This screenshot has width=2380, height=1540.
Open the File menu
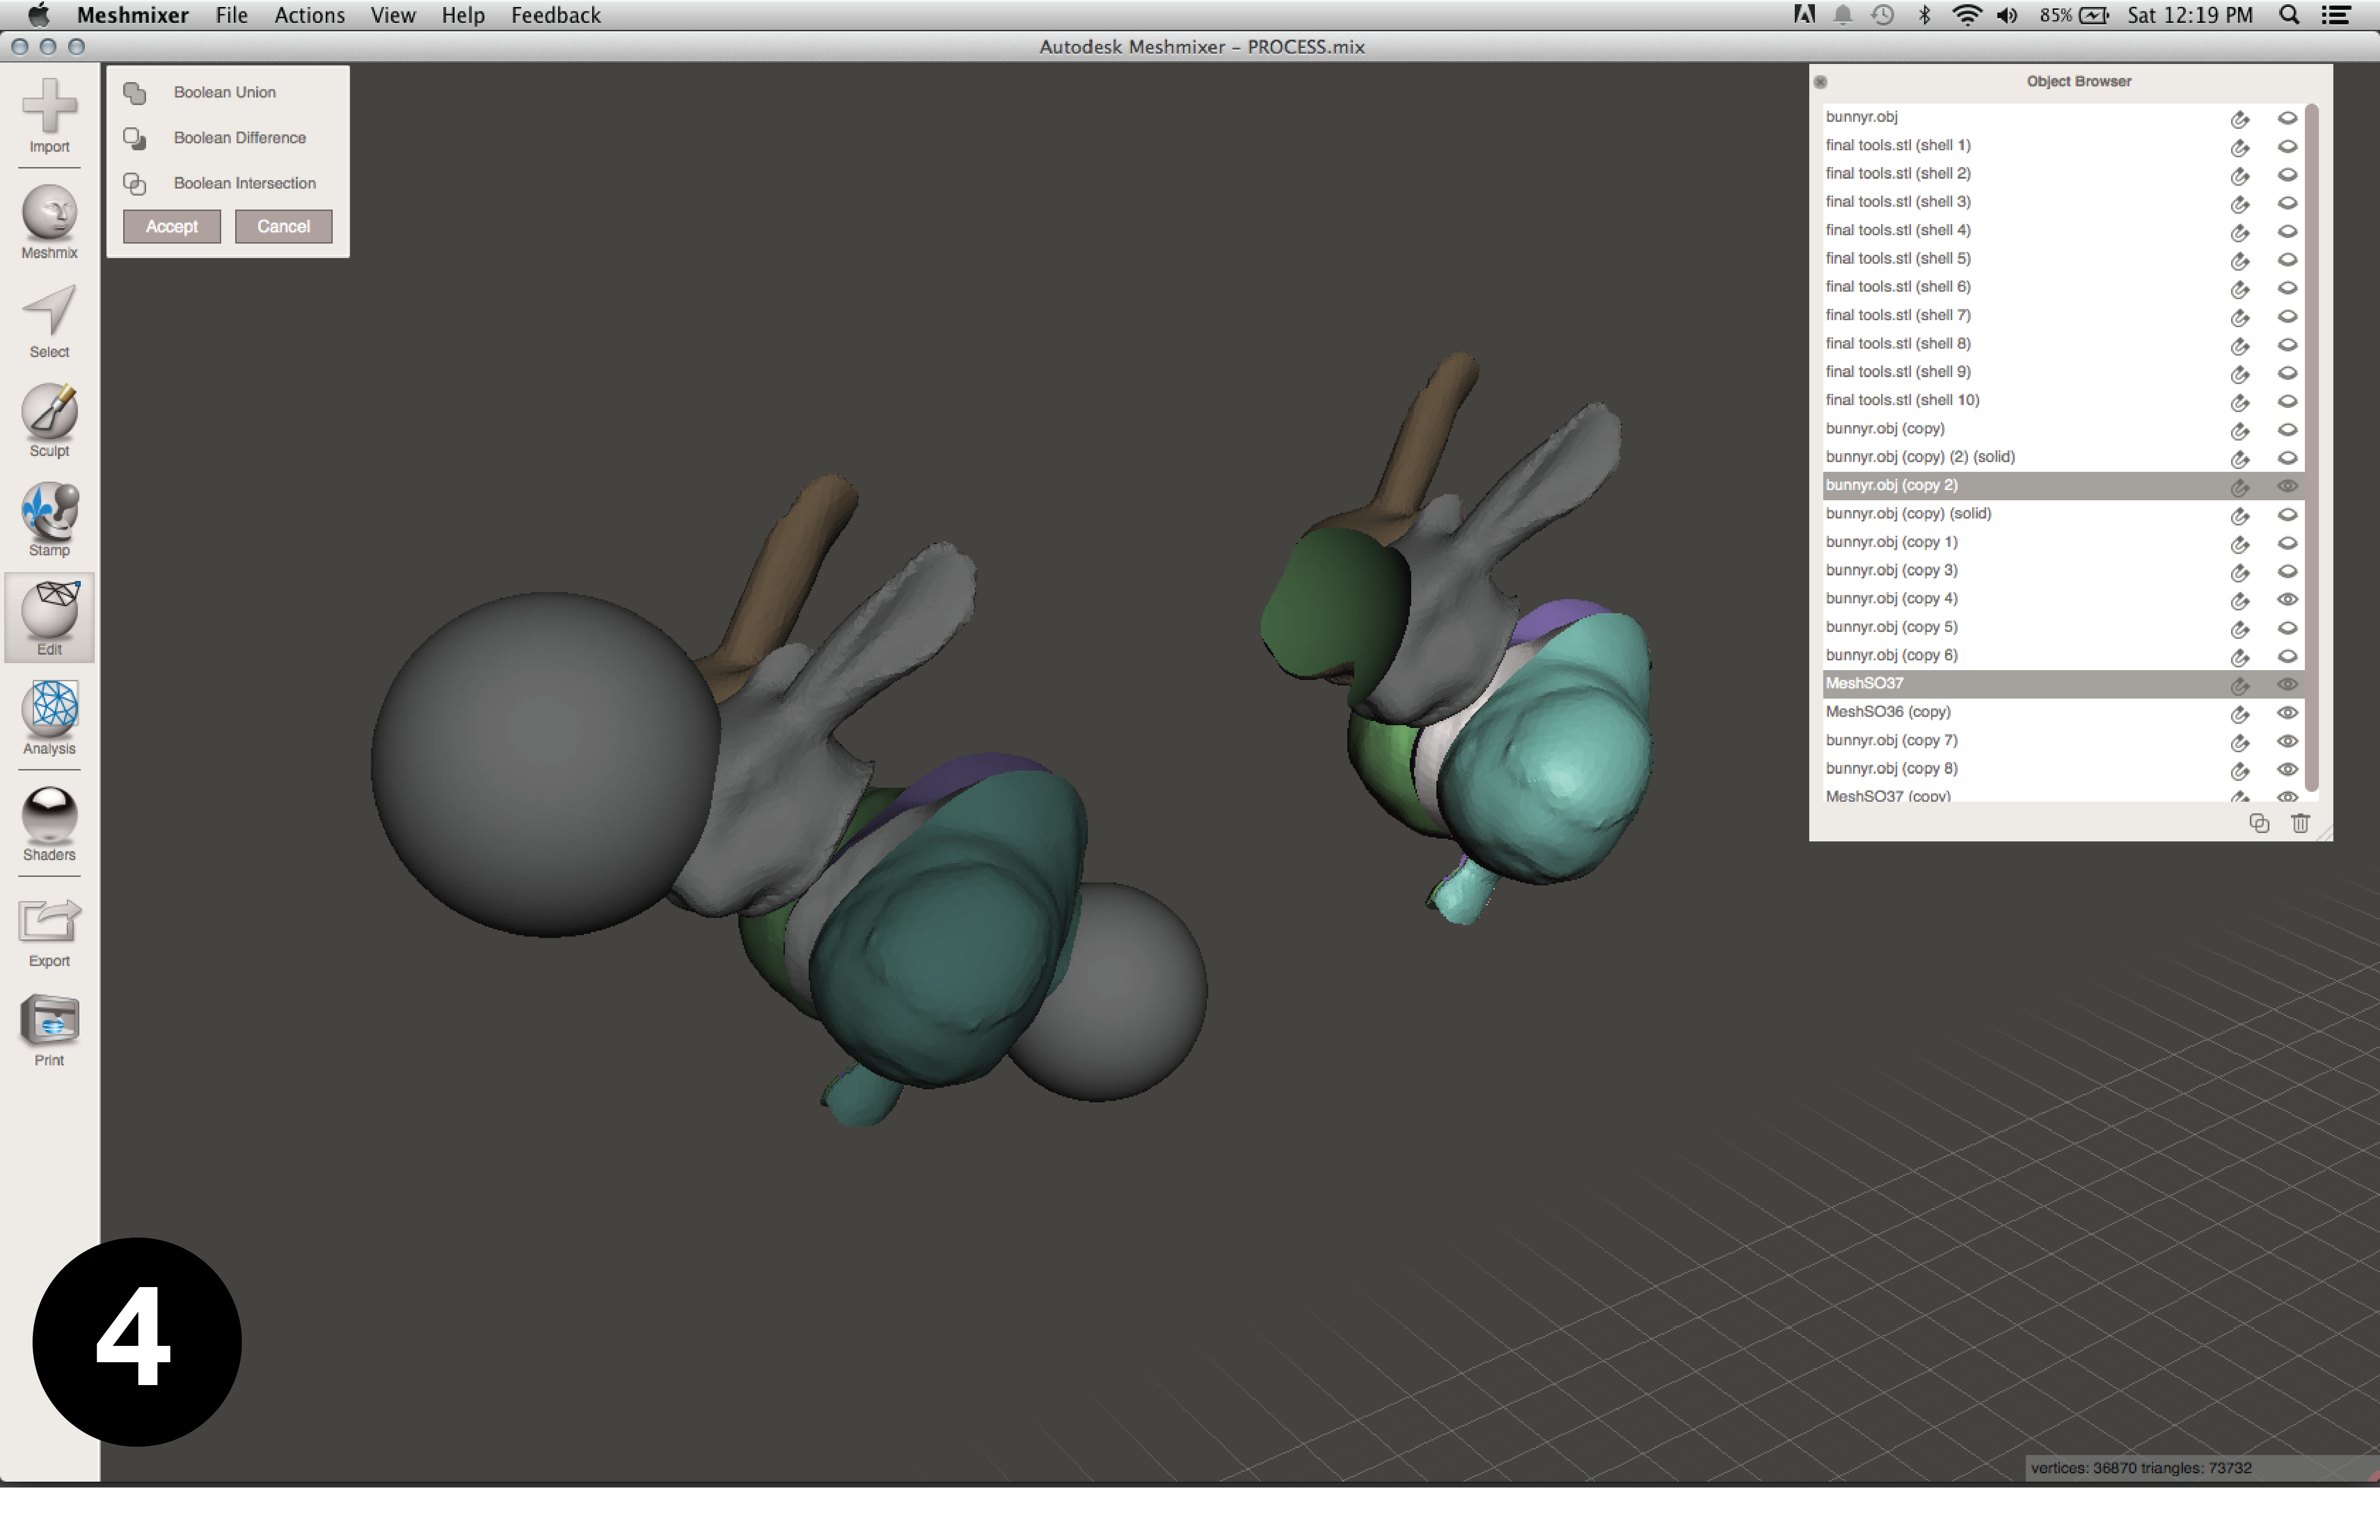click(231, 15)
